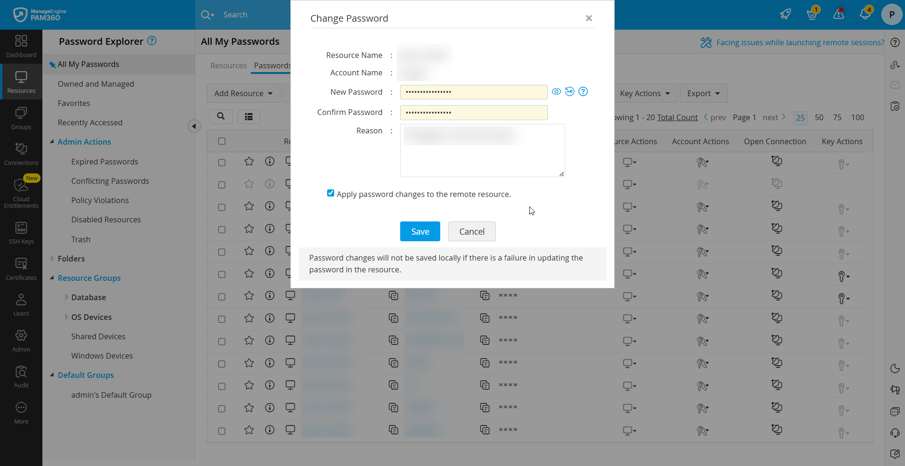Image resolution: width=905 pixels, height=466 pixels.
Task: Open the SSH Keys section
Action: pos(21,232)
